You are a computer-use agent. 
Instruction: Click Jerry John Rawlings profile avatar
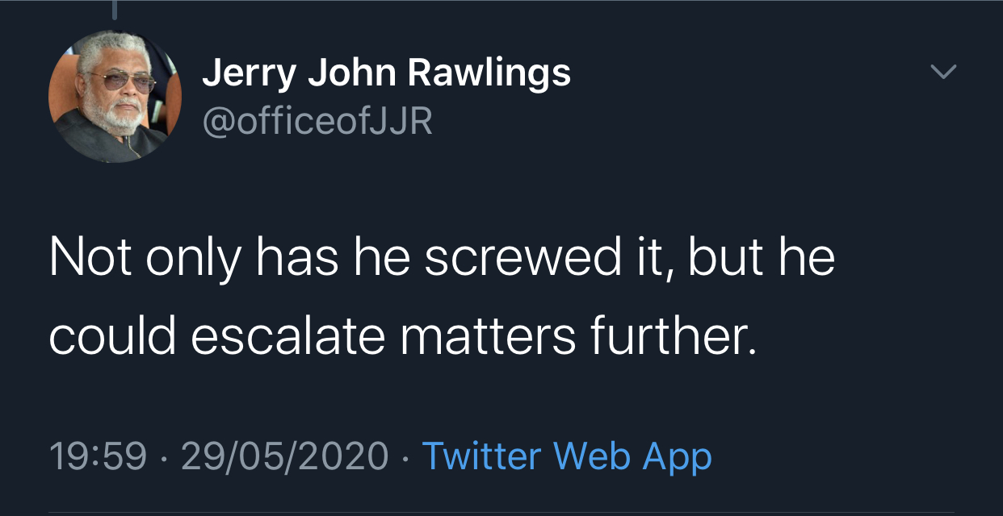point(115,97)
